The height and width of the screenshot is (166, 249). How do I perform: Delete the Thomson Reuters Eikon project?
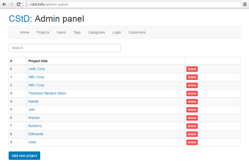click(192, 93)
